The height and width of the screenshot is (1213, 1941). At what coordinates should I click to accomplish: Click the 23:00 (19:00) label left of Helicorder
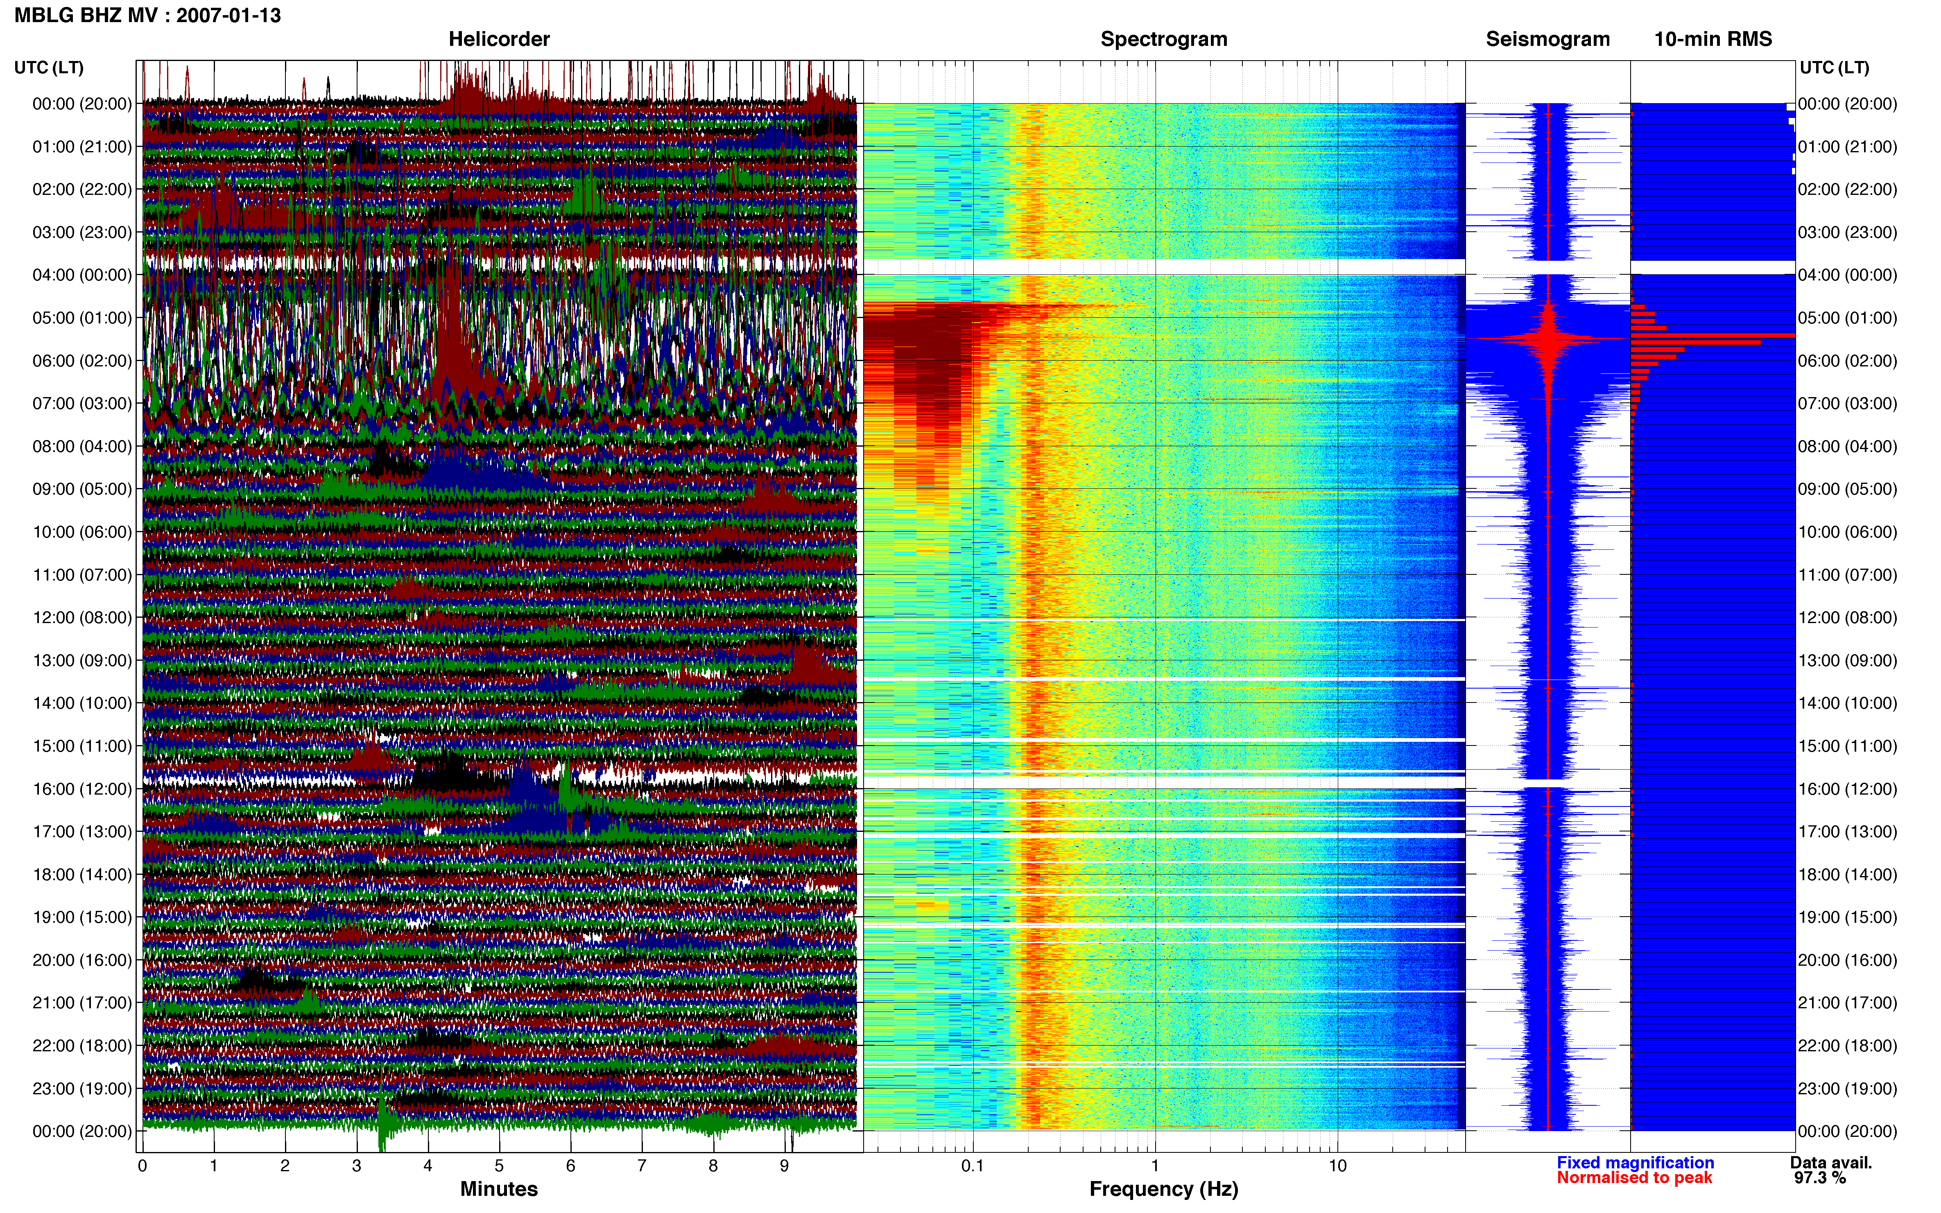tap(82, 1089)
